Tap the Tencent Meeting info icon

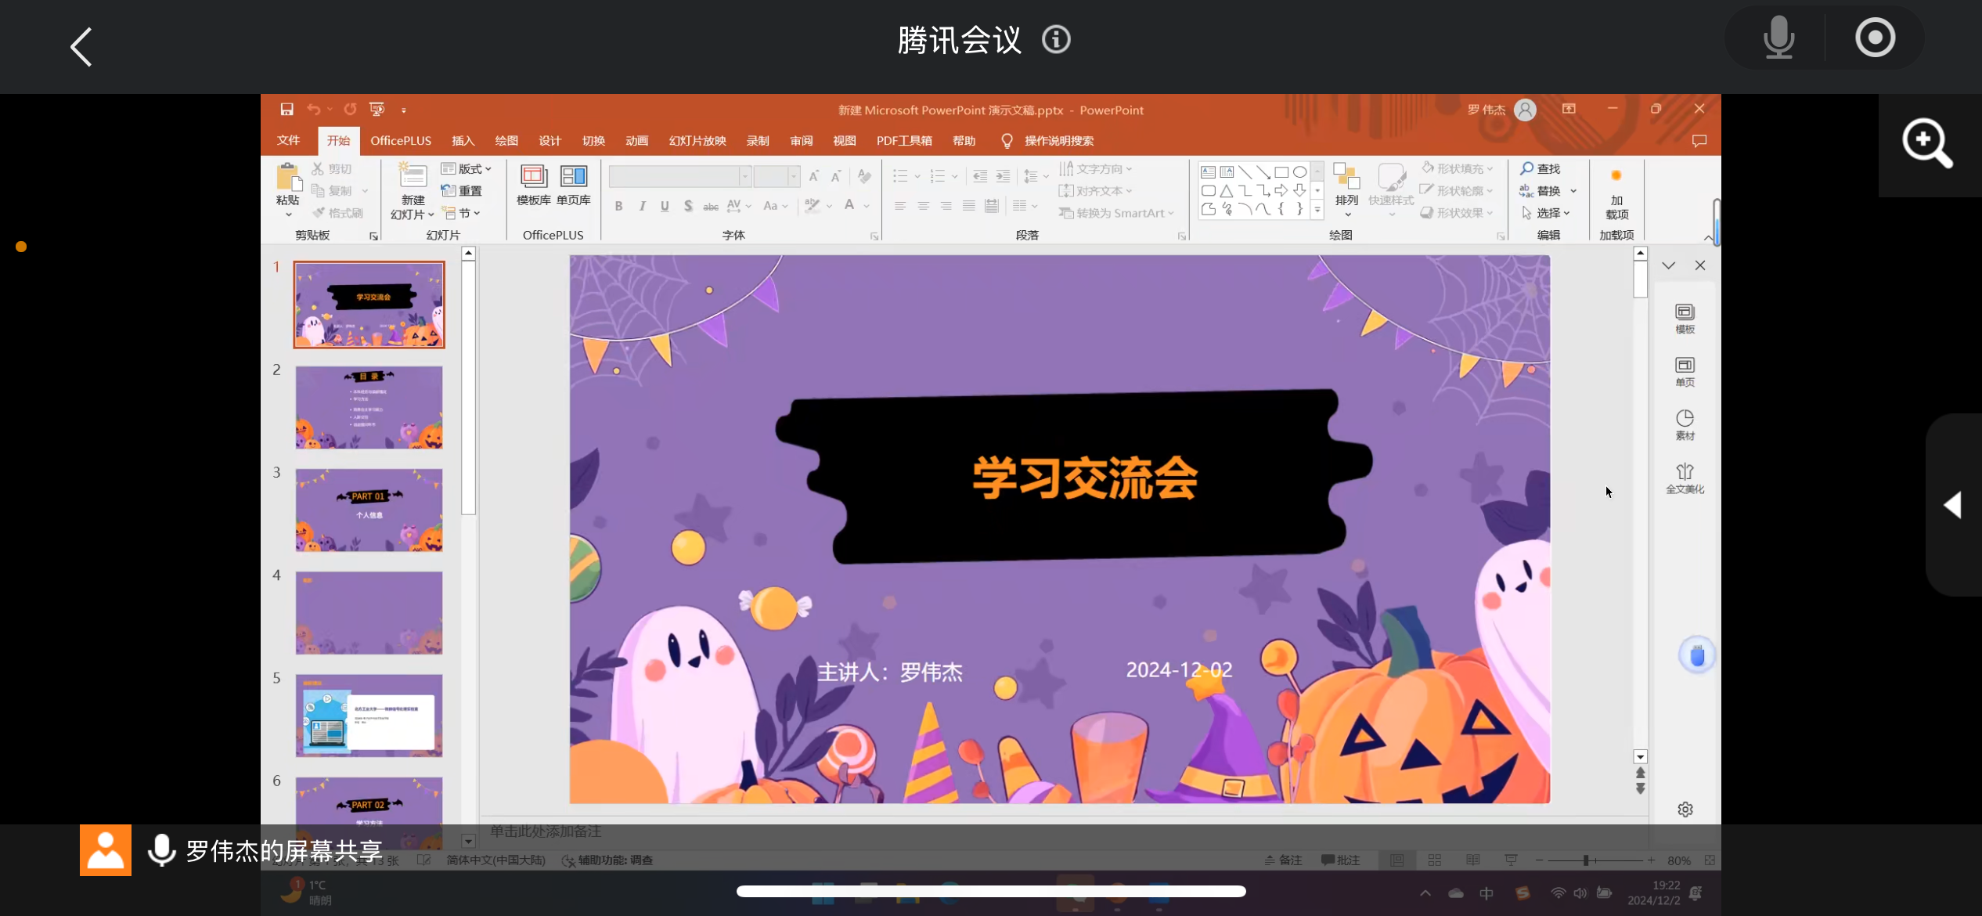coord(1056,39)
